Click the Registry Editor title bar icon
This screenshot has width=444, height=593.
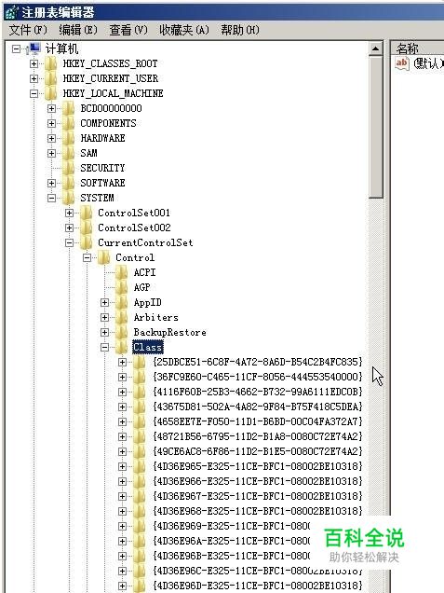click(12, 12)
